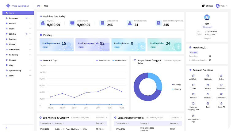Switch to the CAC tab

(39, 6)
